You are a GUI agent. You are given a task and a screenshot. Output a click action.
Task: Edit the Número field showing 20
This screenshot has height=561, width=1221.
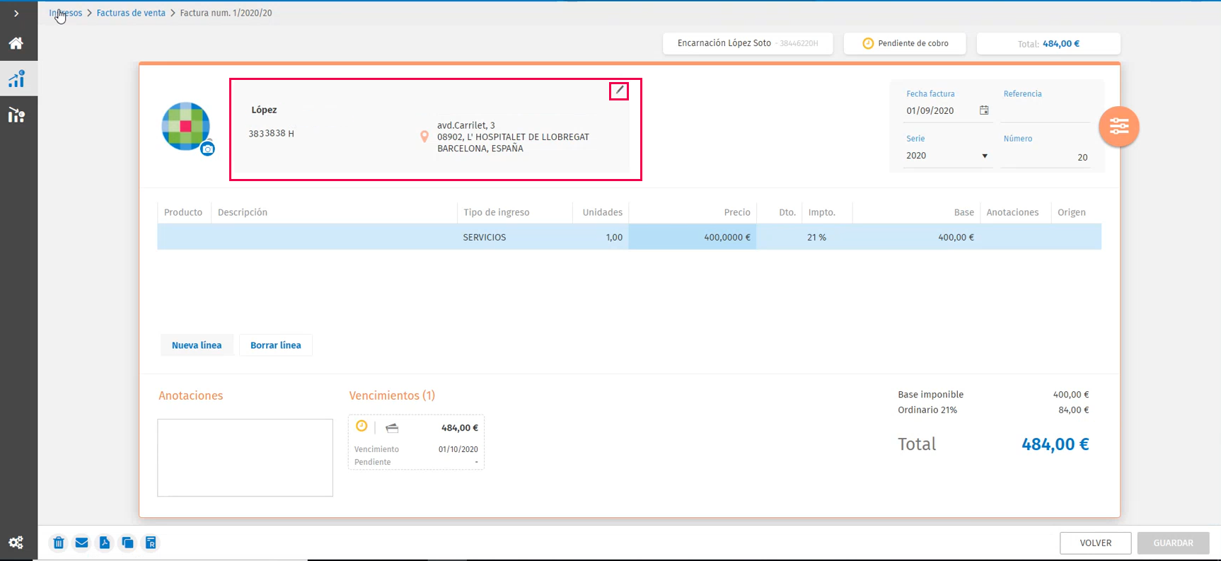tap(1046, 157)
